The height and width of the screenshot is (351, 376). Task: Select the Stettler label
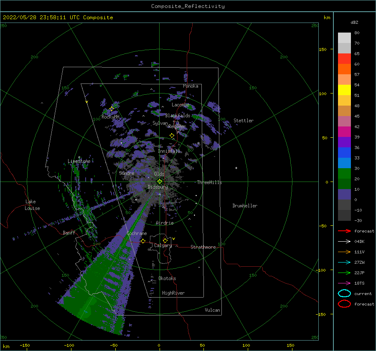tap(244, 121)
